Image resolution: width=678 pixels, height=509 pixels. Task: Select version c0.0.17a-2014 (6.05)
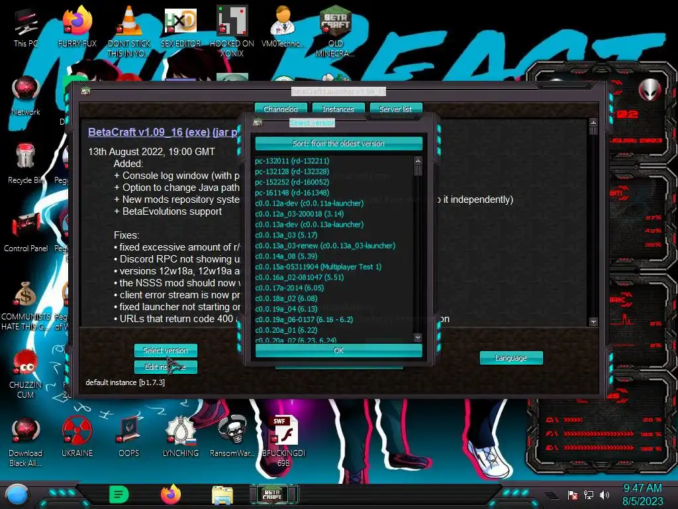289,288
